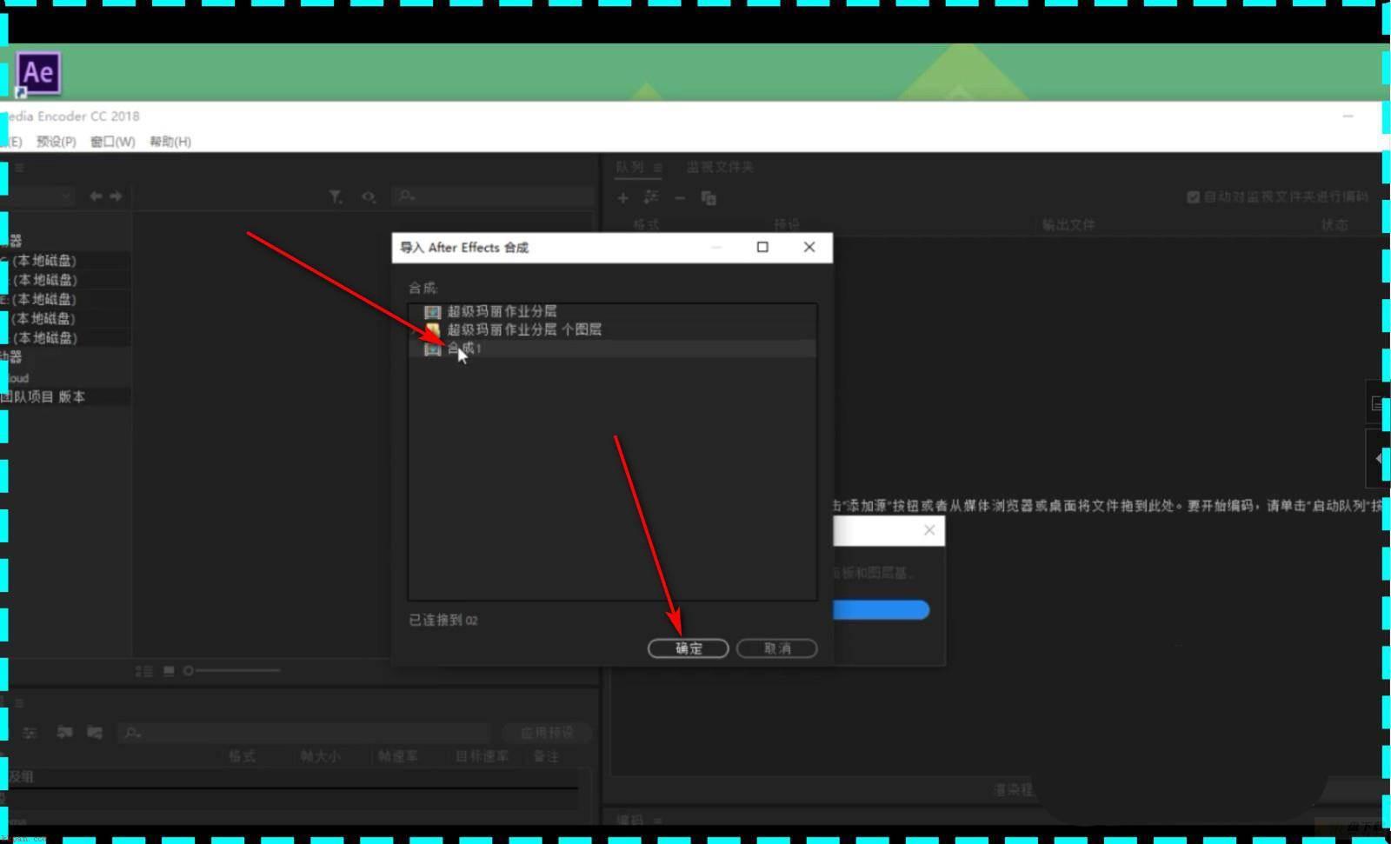
Task: Click the 确定 button
Action: (x=688, y=648)
